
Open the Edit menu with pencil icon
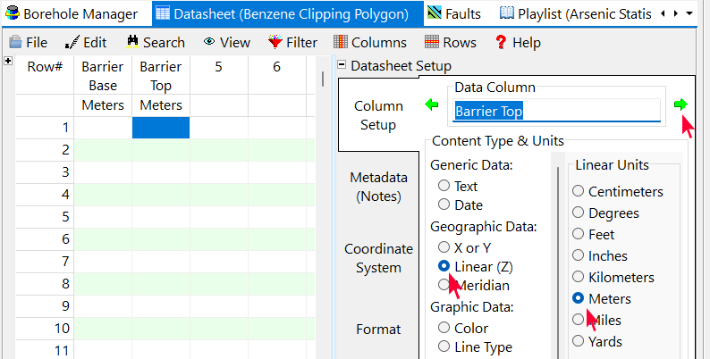point(86,42)
